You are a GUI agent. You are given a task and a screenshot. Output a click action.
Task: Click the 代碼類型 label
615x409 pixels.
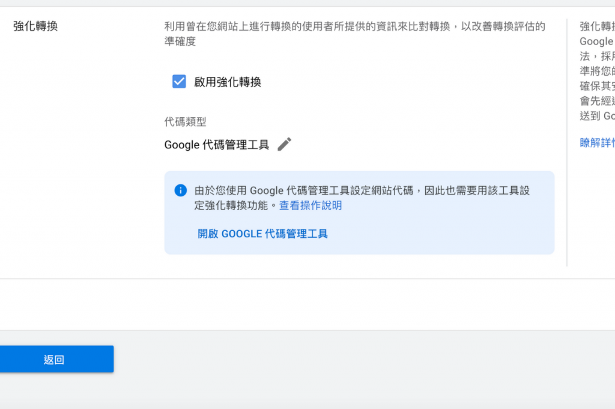(x=185, y=122)
